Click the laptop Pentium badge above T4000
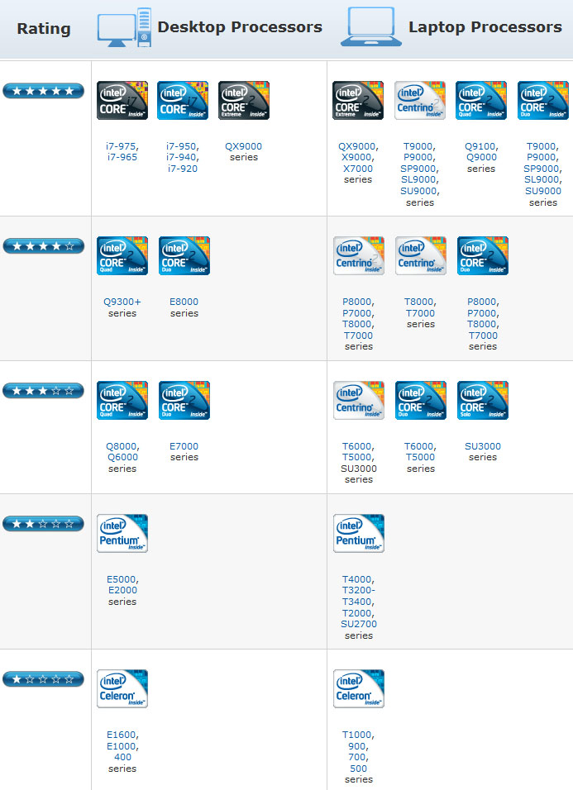The image size is (573, 790). pos(359,533)
